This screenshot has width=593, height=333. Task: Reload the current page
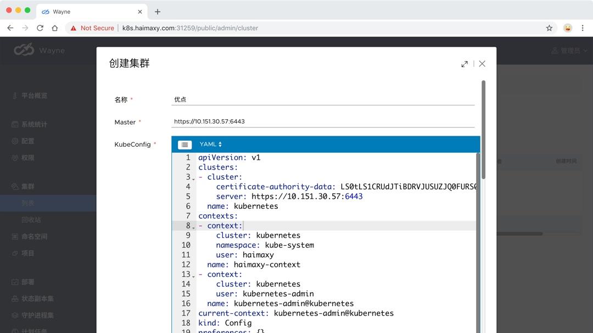[x=40, y=28]
